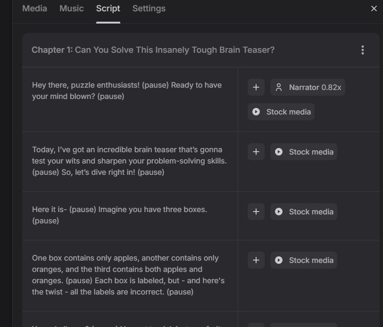Open Narrator 0.82x voice settings
Image resolution: width=383 pixels, height=327 pixels.
coord(308,87)
